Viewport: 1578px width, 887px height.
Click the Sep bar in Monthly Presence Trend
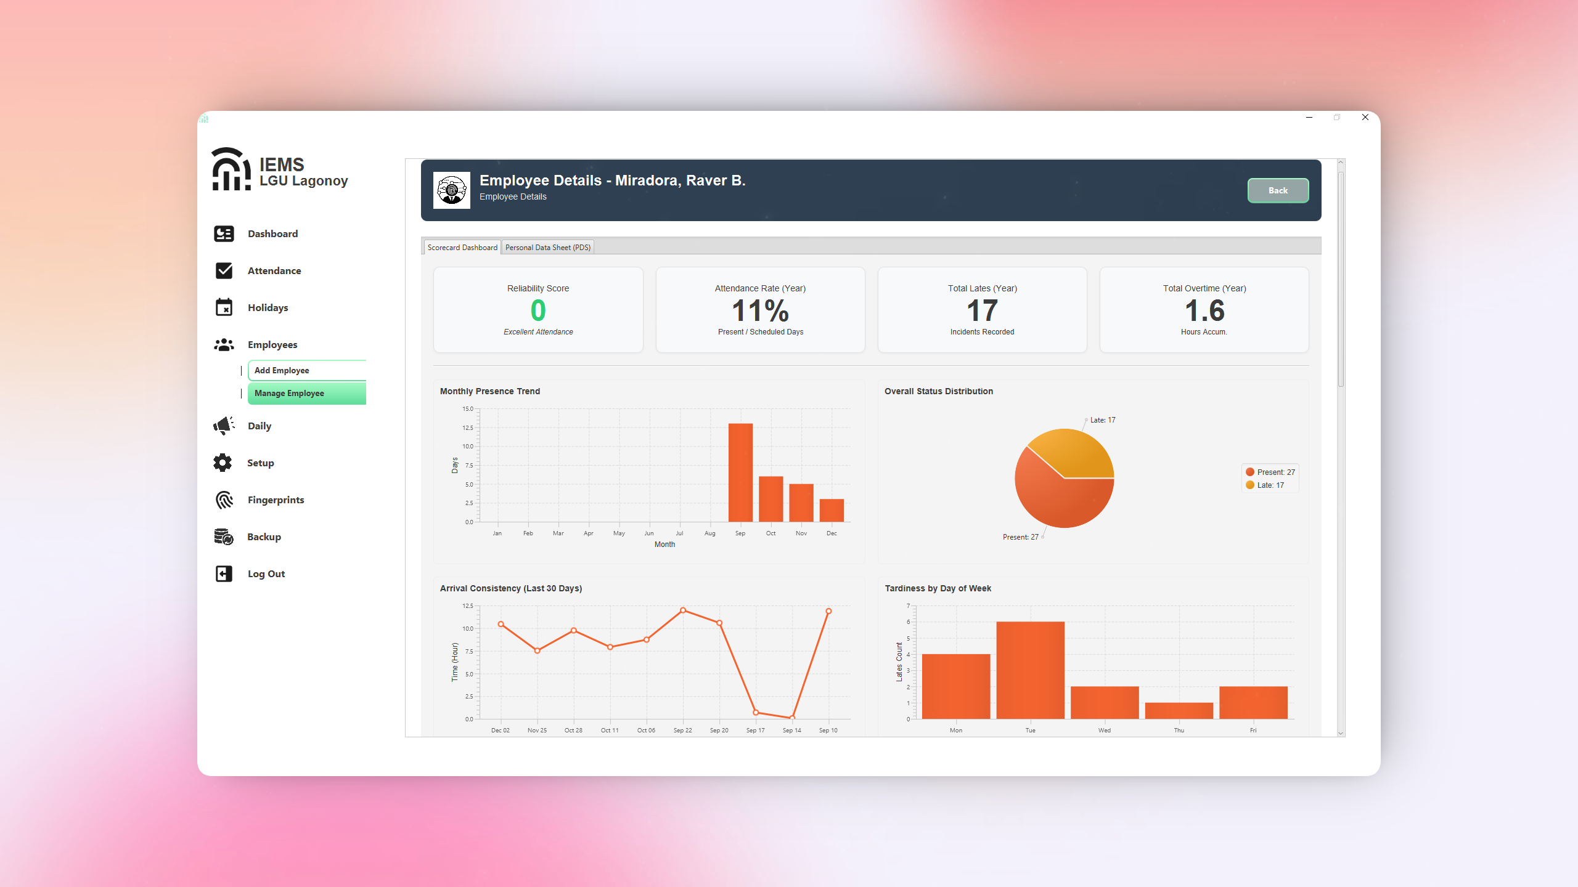740,472
